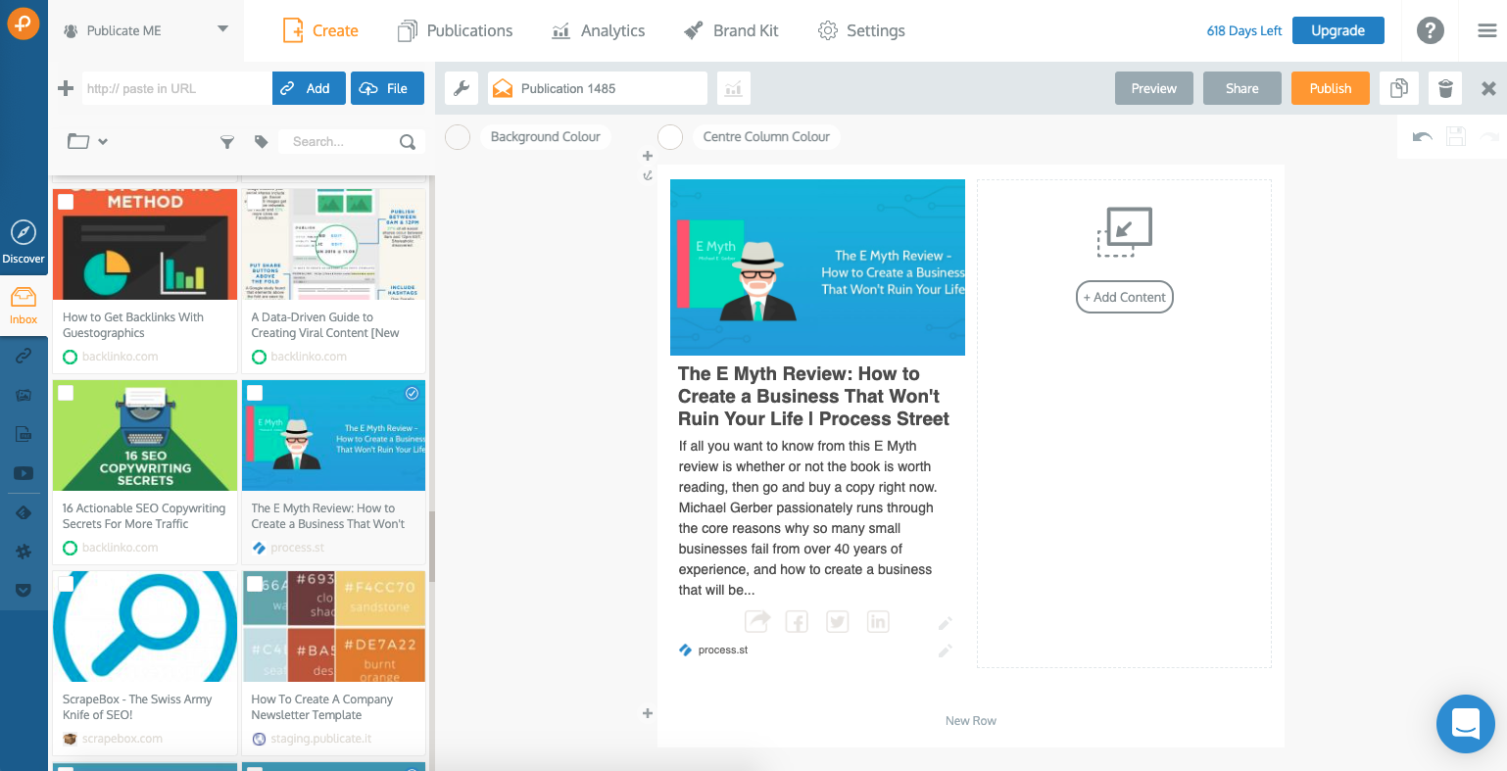Tick checkbox on 16 SEO Copywriting Secrets card
This screenshot has width=1507, height=771.
[66, 393]
